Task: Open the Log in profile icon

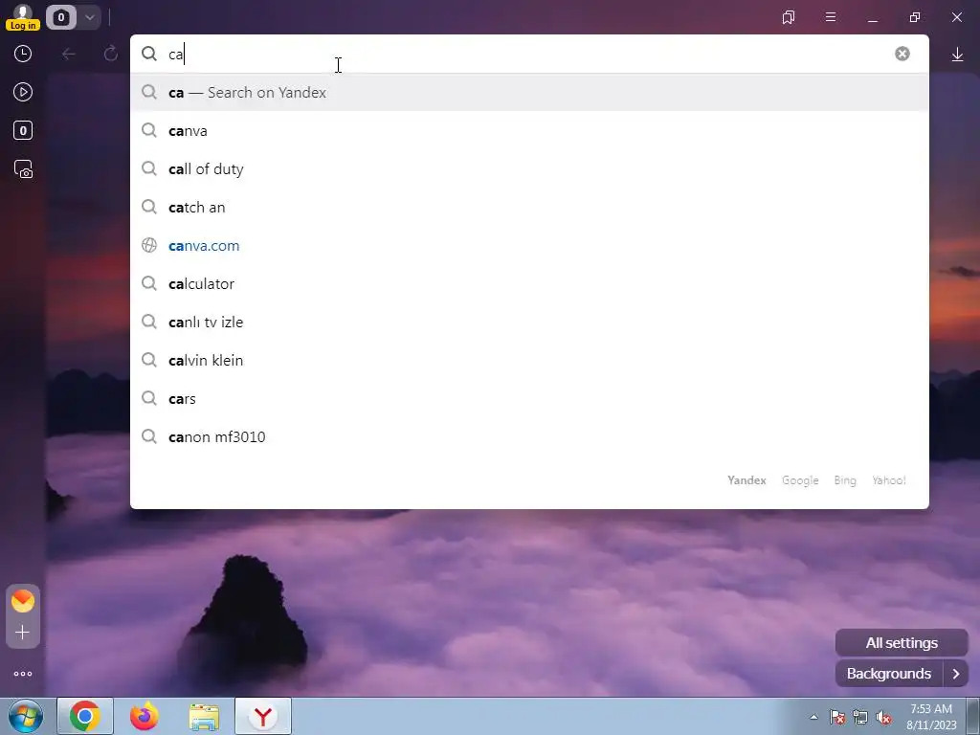Action: pos(23,17)
